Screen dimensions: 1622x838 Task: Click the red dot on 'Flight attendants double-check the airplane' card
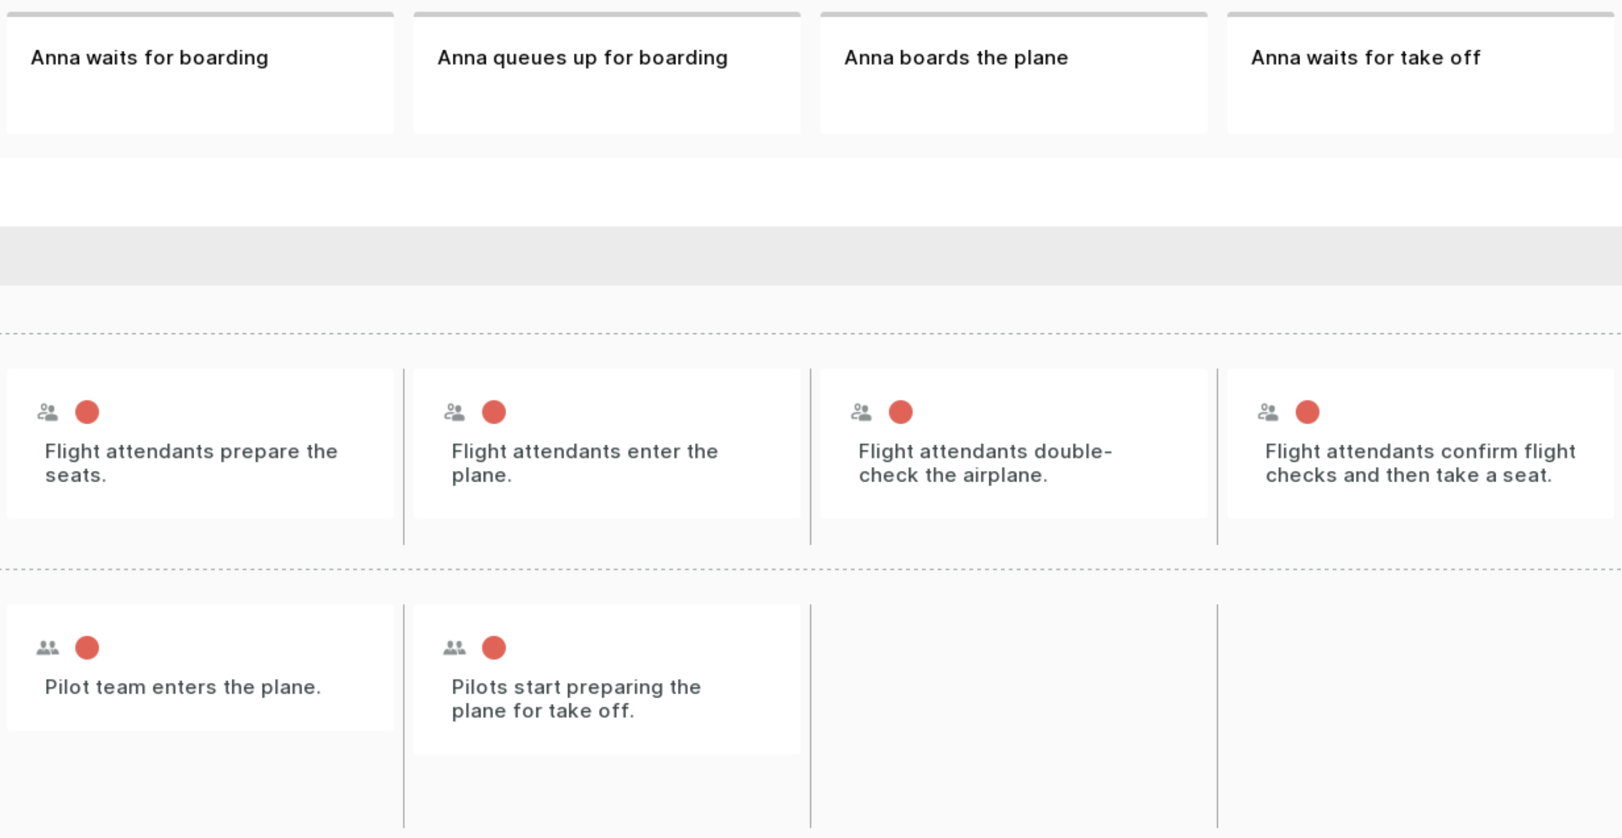click(901, 413)
